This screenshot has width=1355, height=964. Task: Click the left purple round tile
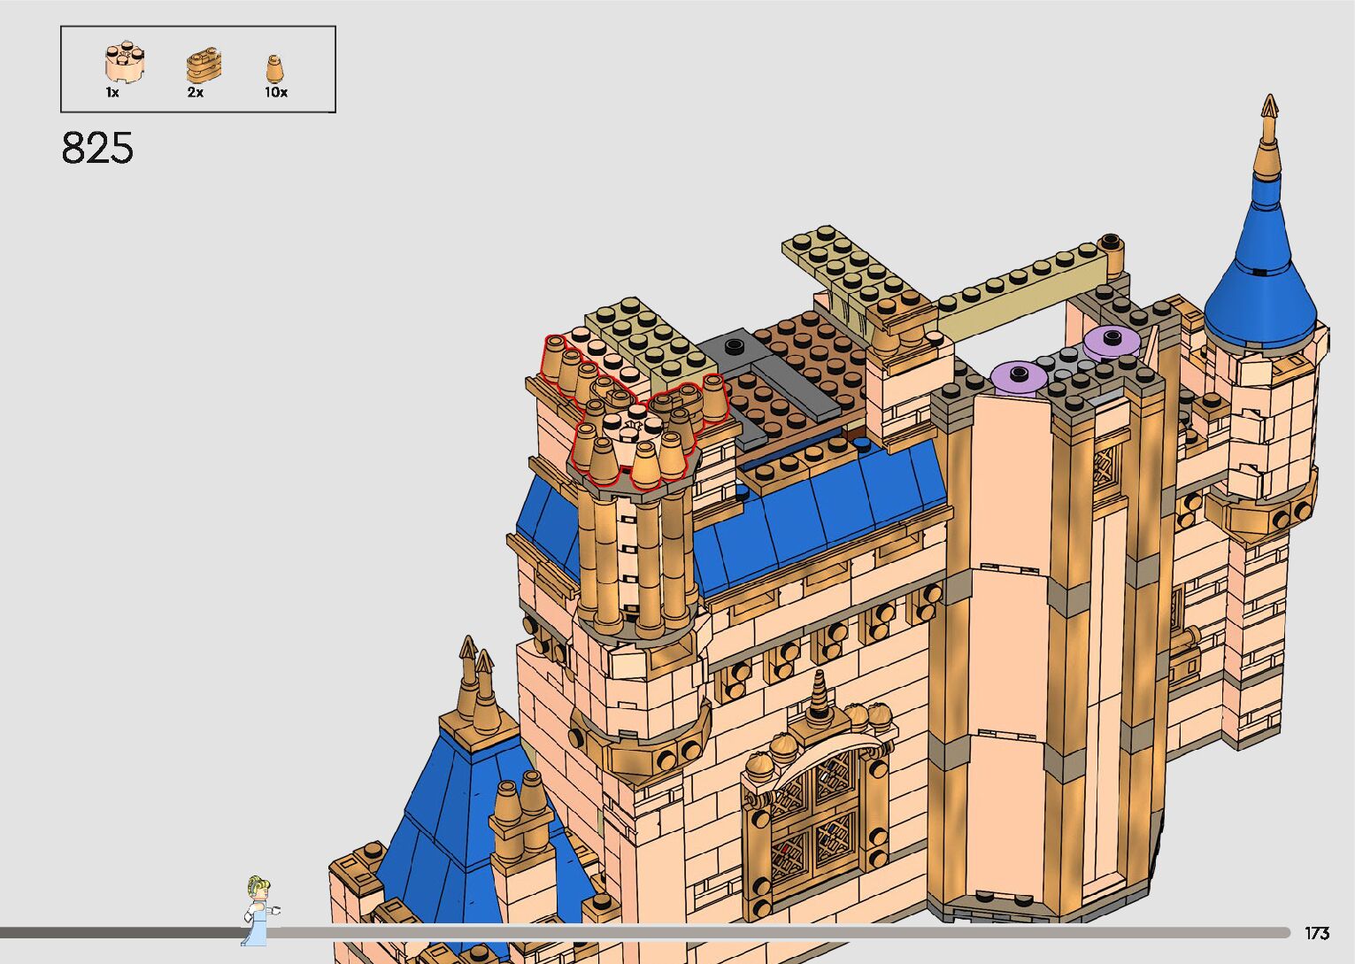click(x=1018, y=375)
